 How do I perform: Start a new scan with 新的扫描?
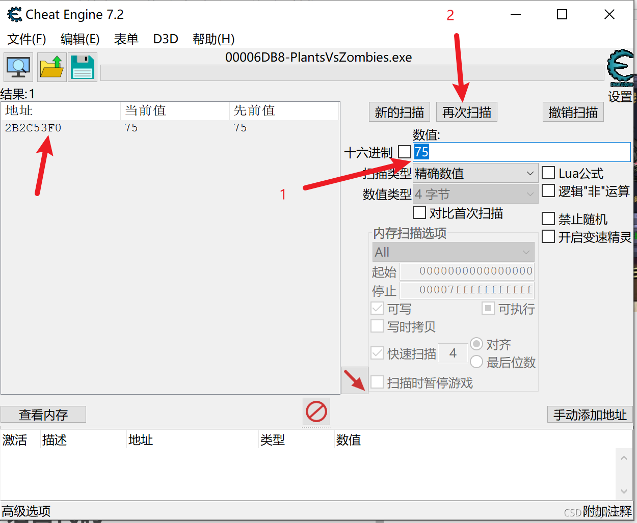400,112
